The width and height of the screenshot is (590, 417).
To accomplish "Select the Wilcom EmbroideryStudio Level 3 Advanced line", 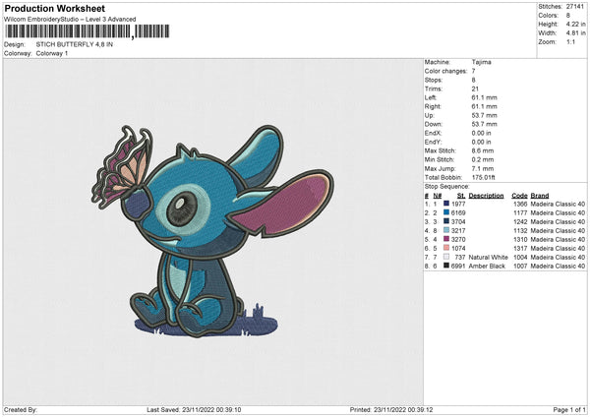I will pyautogui.click(x=70, y=20).
